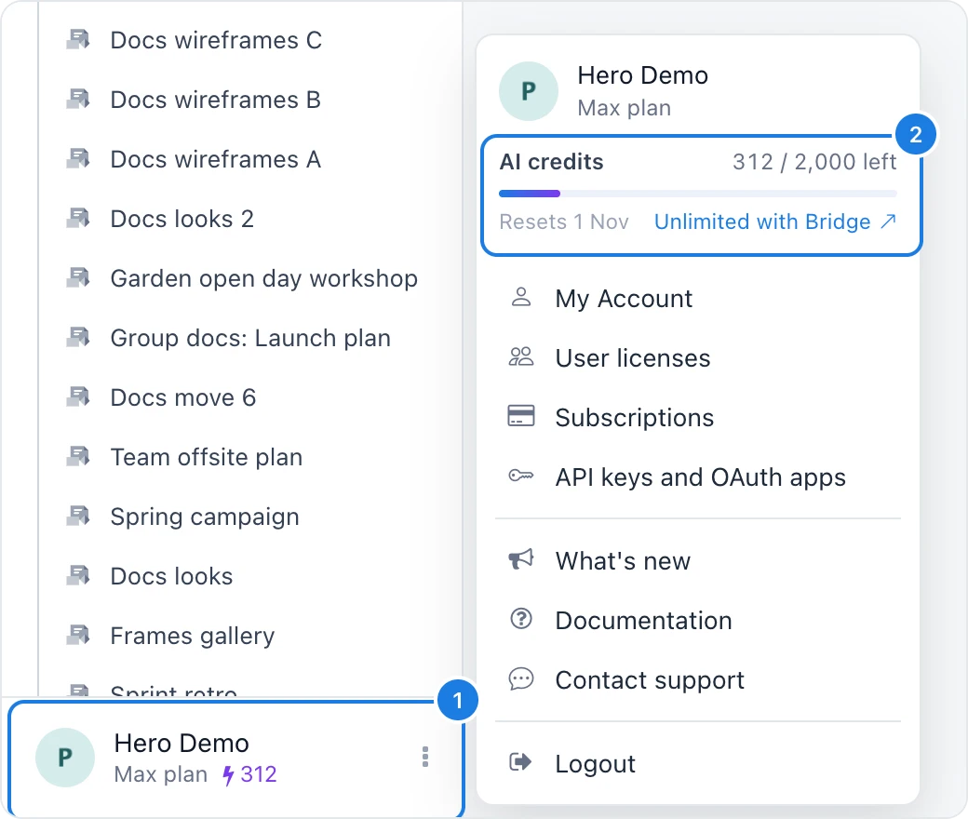Go to Subscriptions
968x819 pixels.
697,417
